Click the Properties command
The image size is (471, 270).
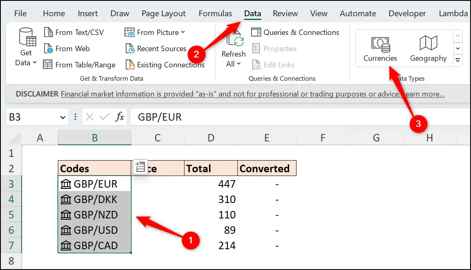point(274,49)
